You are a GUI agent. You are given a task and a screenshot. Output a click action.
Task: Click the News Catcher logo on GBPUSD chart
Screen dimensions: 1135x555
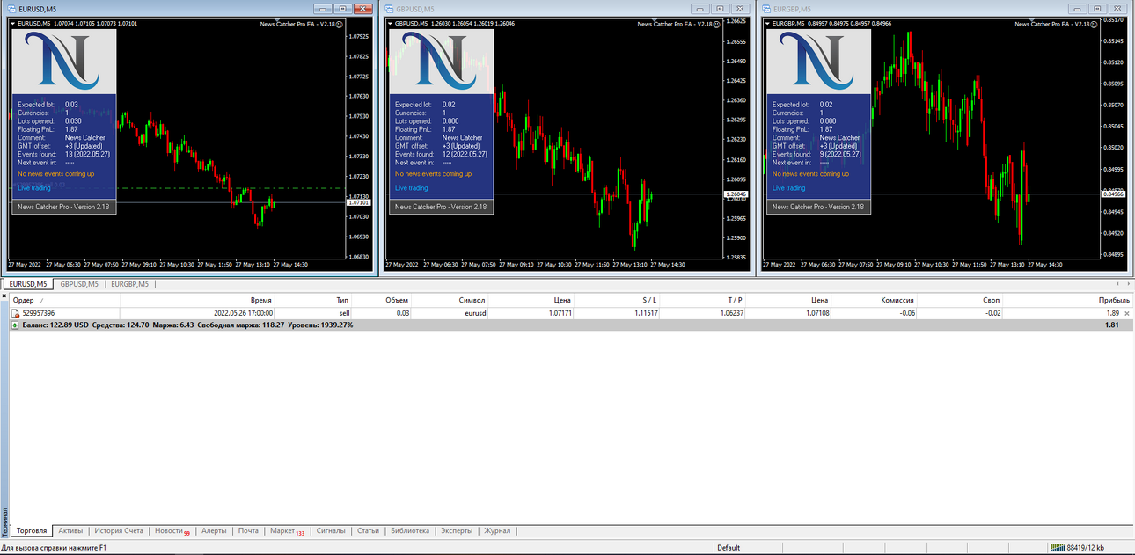pos(441,62)
